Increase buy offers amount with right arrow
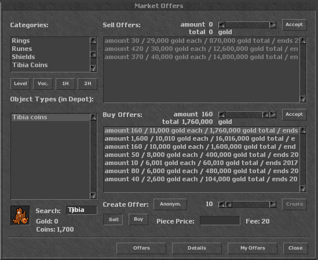 [x=273, y=115]
